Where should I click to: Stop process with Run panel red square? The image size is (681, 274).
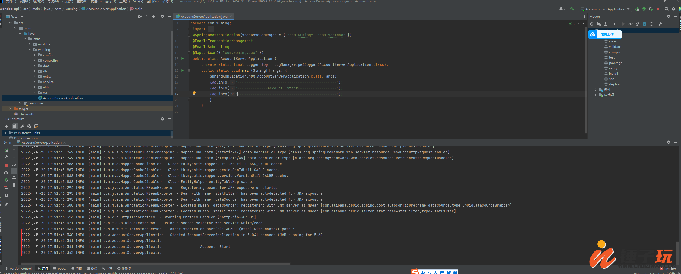click(x=6, y=166)
